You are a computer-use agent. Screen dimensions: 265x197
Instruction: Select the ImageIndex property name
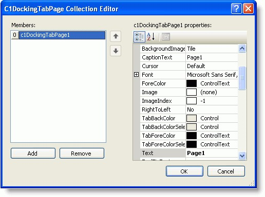pyautogui.click(x=163, y=101)
